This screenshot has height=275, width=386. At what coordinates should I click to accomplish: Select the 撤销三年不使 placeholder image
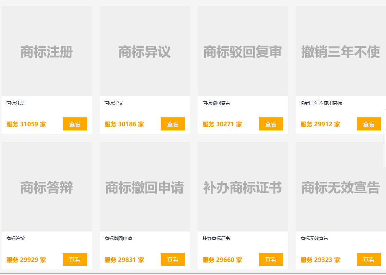pyautogui.click(x=341, y=51)
